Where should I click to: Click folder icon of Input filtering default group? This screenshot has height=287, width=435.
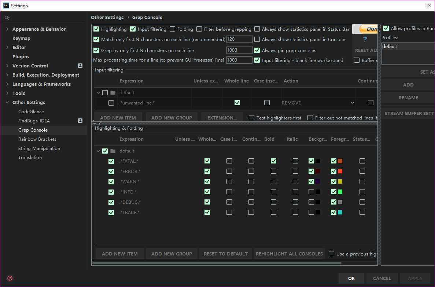(113, 93)
